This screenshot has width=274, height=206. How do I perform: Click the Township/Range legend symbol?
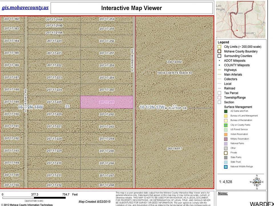coord(219,98)
